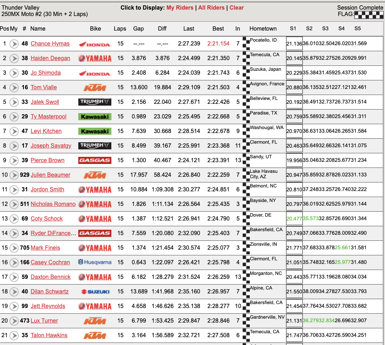This screenshot has width=385, height=345.
Task: Expand Julien Beaumer's row with the arrow button
Action: (14, 175)
